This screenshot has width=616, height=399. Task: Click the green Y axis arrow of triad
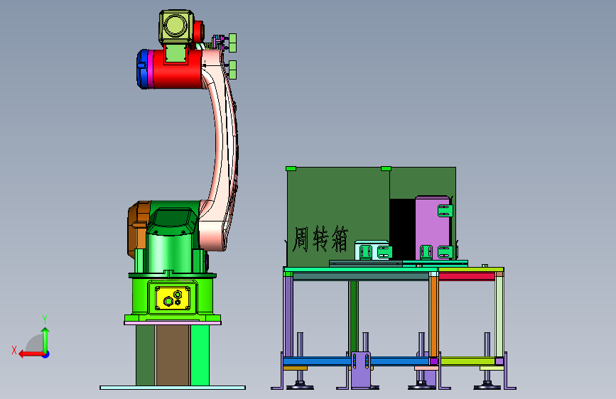(45, 339)
